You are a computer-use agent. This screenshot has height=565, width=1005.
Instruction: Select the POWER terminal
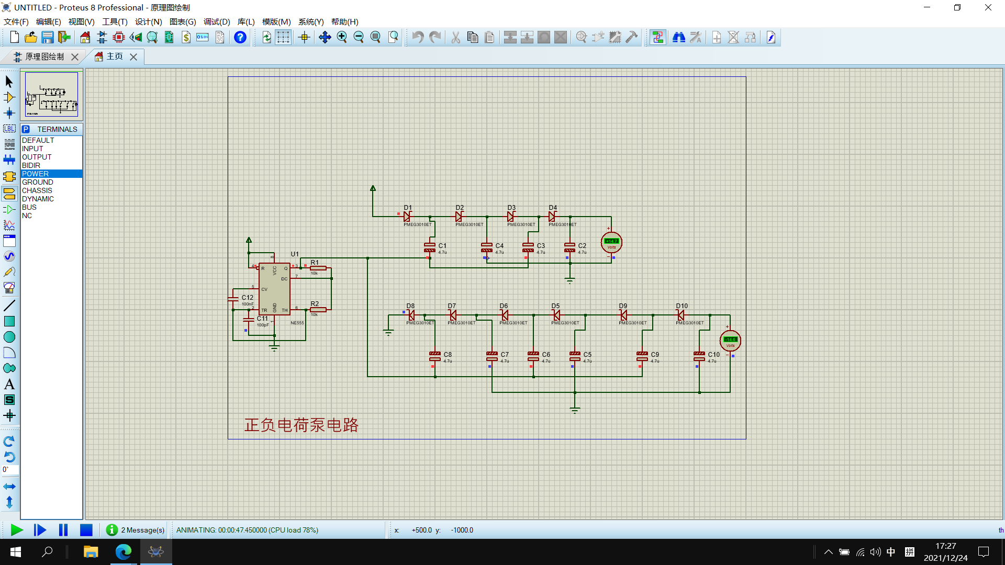[x=51, y=174]
